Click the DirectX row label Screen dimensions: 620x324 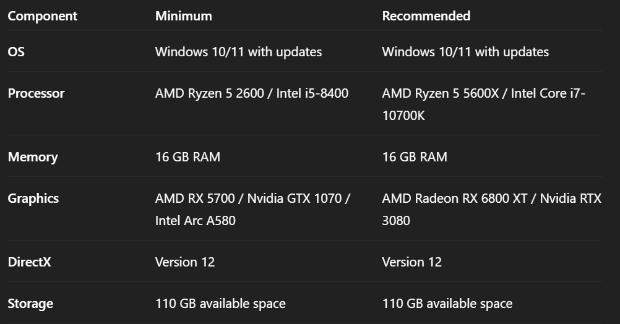pos(29,262)
